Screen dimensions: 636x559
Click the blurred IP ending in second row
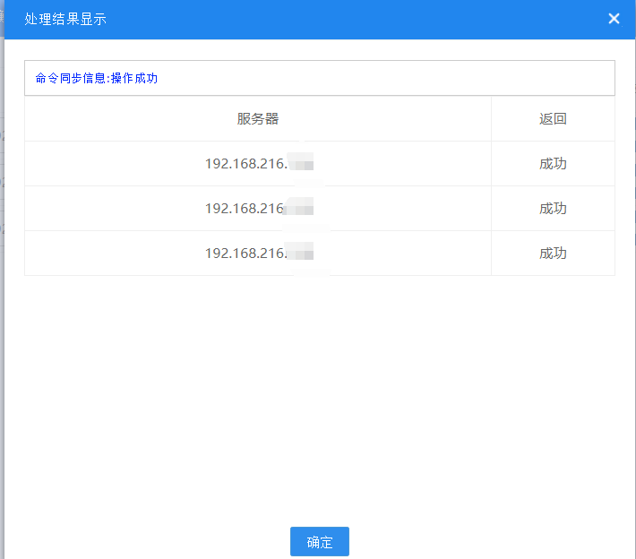302,209
